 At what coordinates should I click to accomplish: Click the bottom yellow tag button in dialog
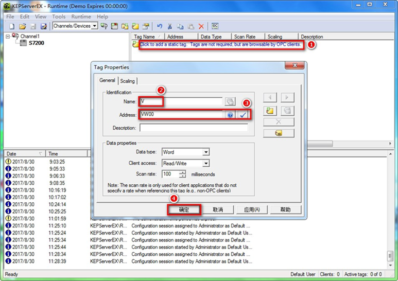coord(279,133)
